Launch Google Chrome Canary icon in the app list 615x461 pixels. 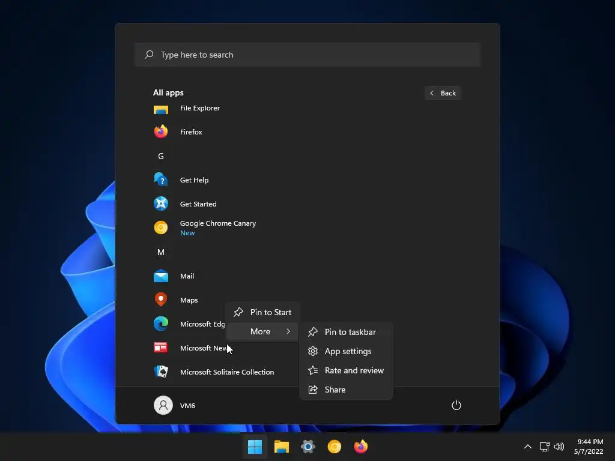pos(161,227)
